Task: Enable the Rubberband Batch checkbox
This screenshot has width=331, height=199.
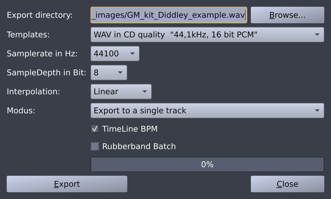Action: [95, 146]
